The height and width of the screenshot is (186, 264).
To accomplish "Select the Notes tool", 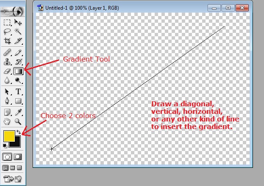I will coord(7,112).
